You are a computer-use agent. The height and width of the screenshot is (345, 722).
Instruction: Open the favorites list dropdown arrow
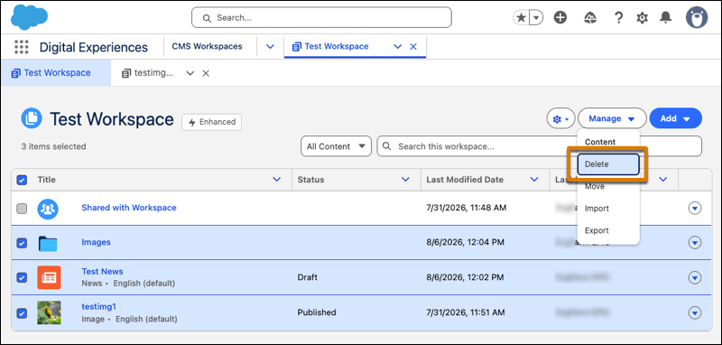[536, 18]
